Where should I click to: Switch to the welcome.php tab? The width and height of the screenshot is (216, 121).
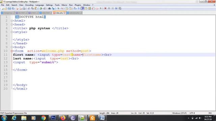74,13
